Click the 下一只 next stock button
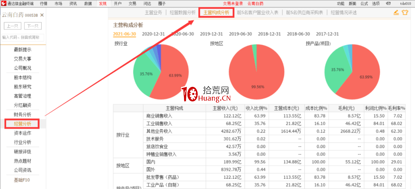The height and width of the screenshot is (189, 415). 33,26
